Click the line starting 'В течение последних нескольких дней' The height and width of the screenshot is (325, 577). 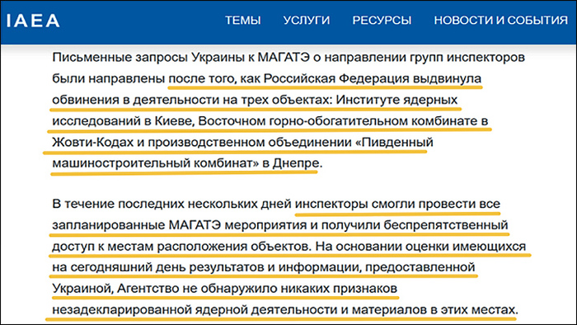click(x=276, y=204)
